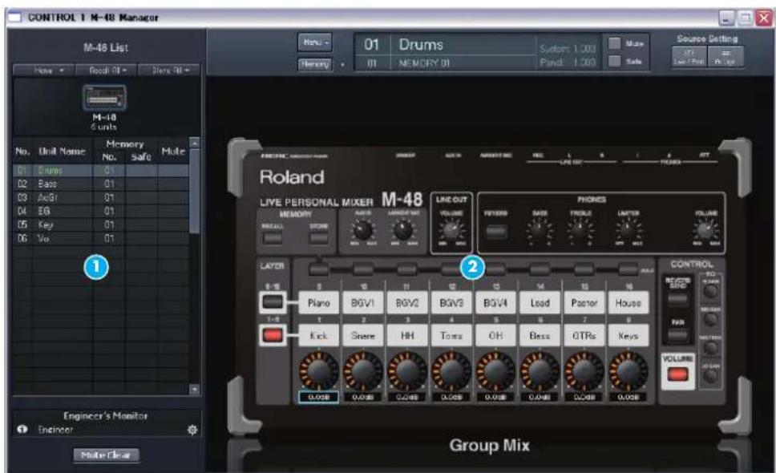Select the 01 Drums unit row
Screen dimensions: 776x473
click(101, 170)
